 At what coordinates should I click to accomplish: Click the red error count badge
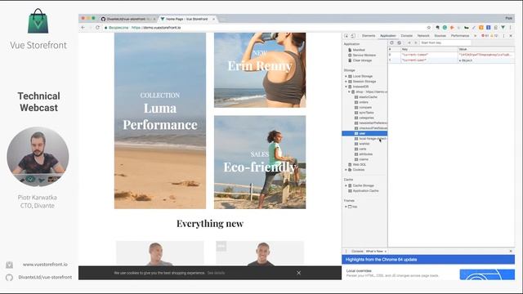point(485,36)
